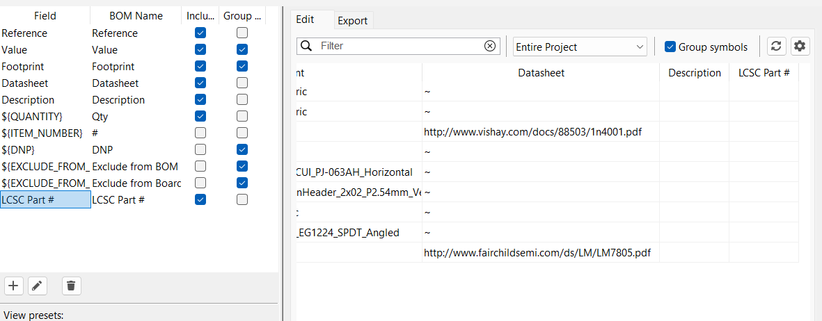Screen dimensions: 822x321
Task: Clear the filter text with X icon
Action: click(x=489, y=46)
